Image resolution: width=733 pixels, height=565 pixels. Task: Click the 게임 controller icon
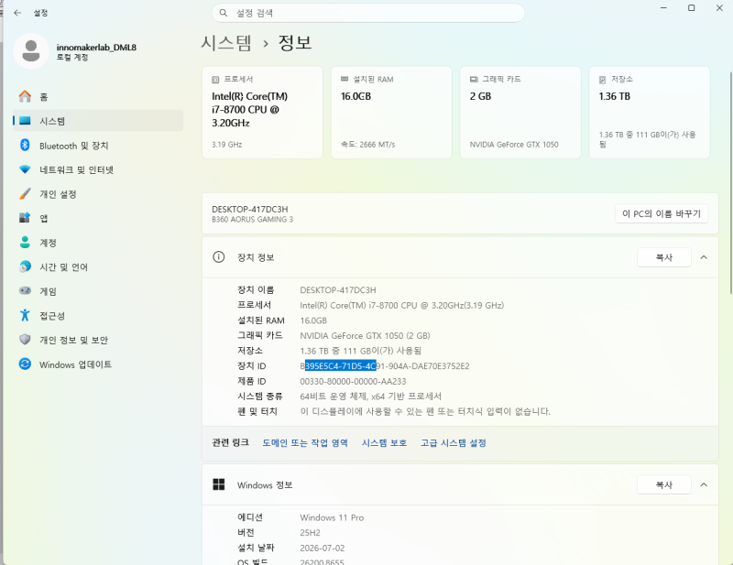25,291
